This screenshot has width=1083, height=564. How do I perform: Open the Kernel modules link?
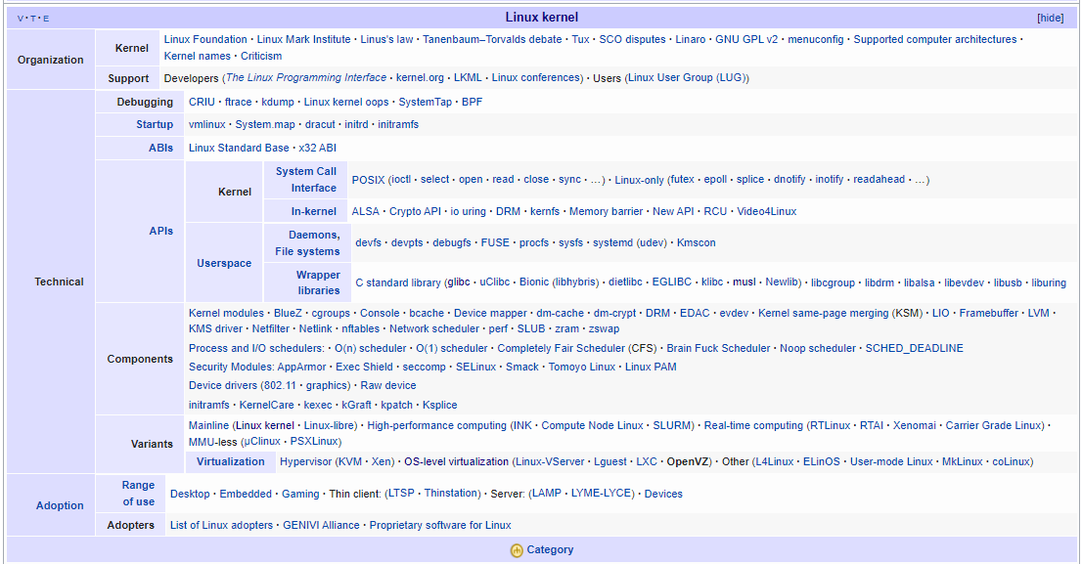pos(227,313)
